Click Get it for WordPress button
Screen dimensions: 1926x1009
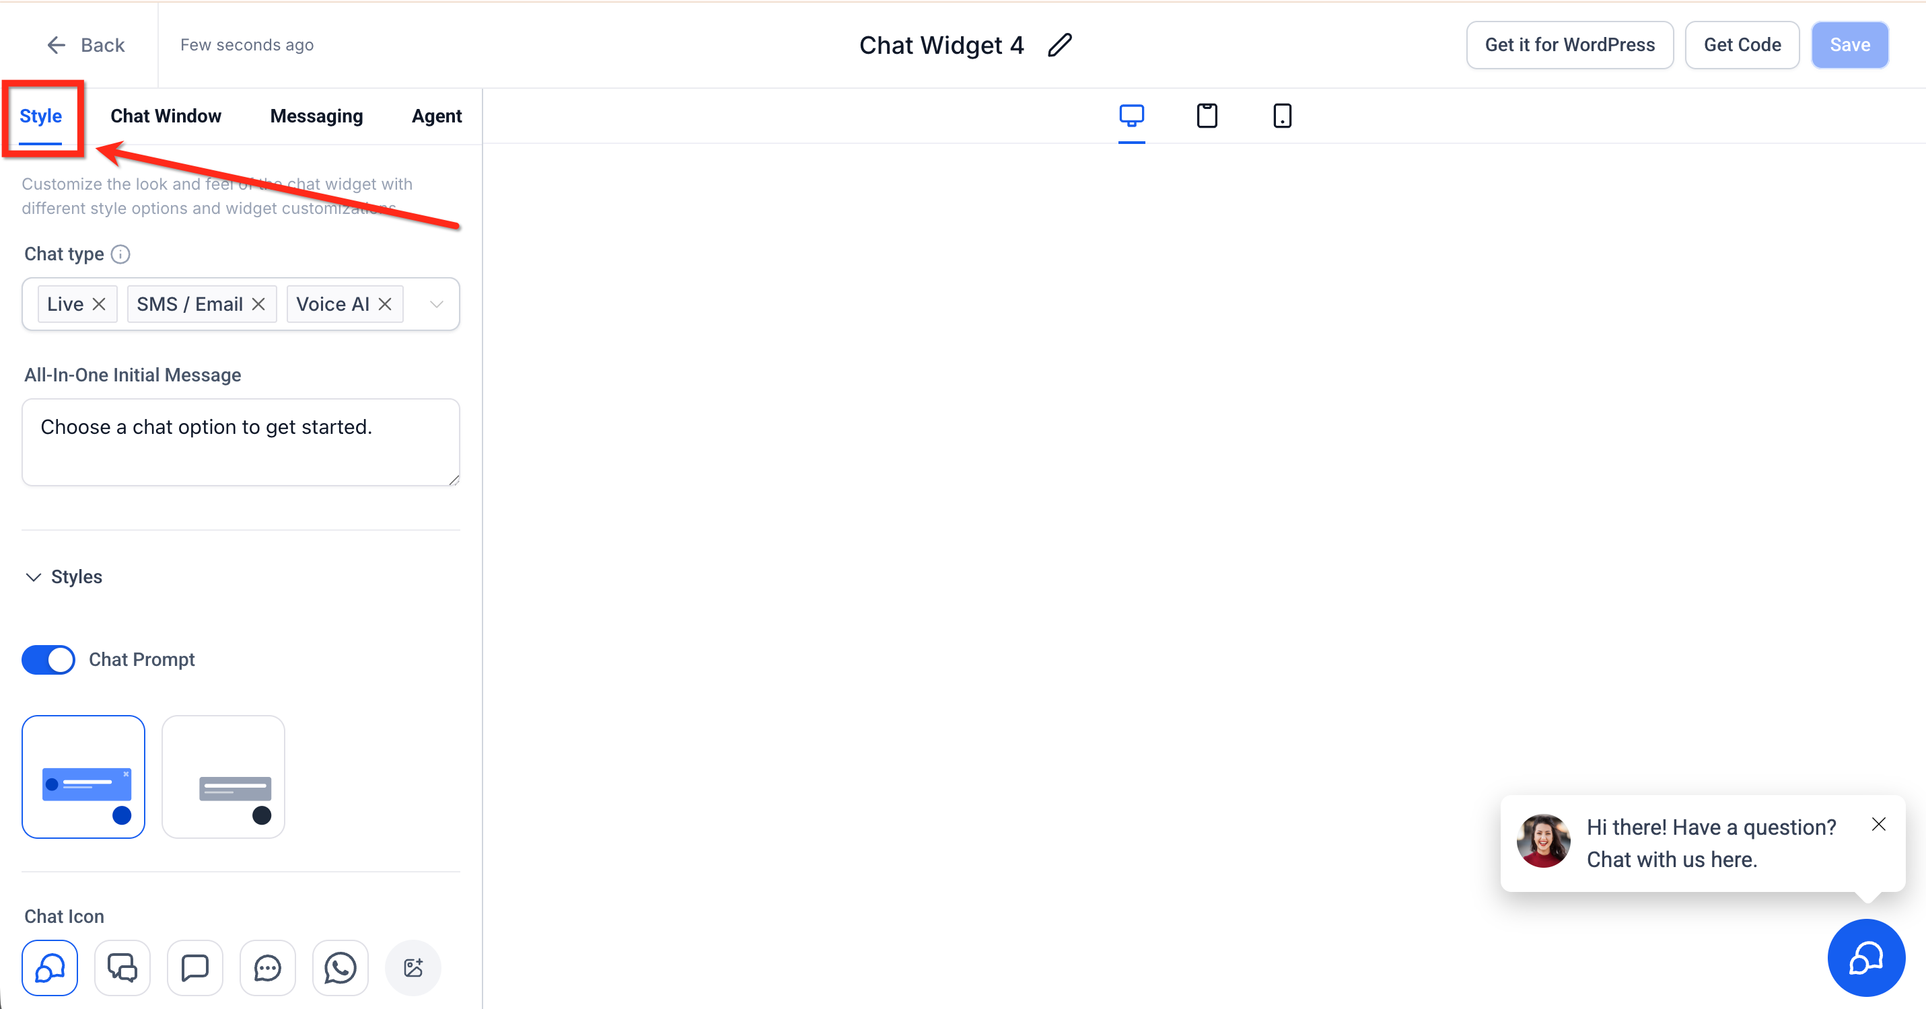[1569, 45]
